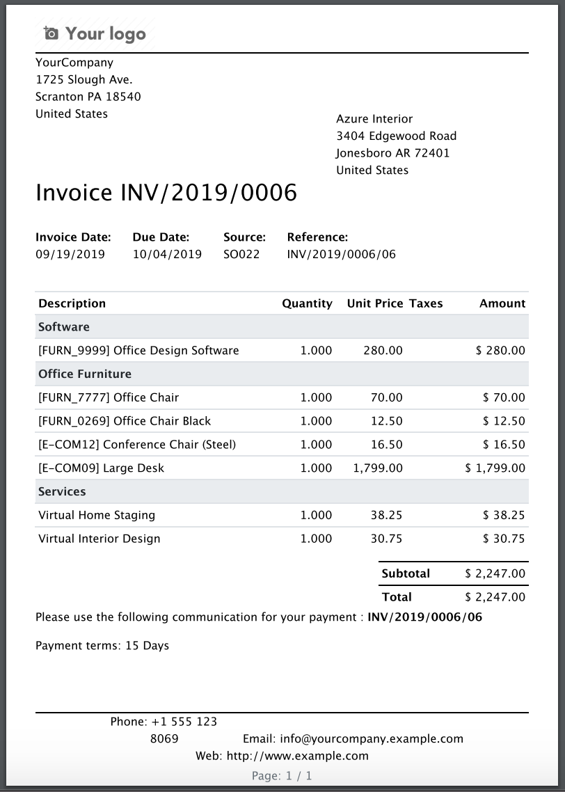The image size is (565, 792).
Task: Click the camera icon beside Your logo
Action: pyautogui.click(x=51, y=33)
